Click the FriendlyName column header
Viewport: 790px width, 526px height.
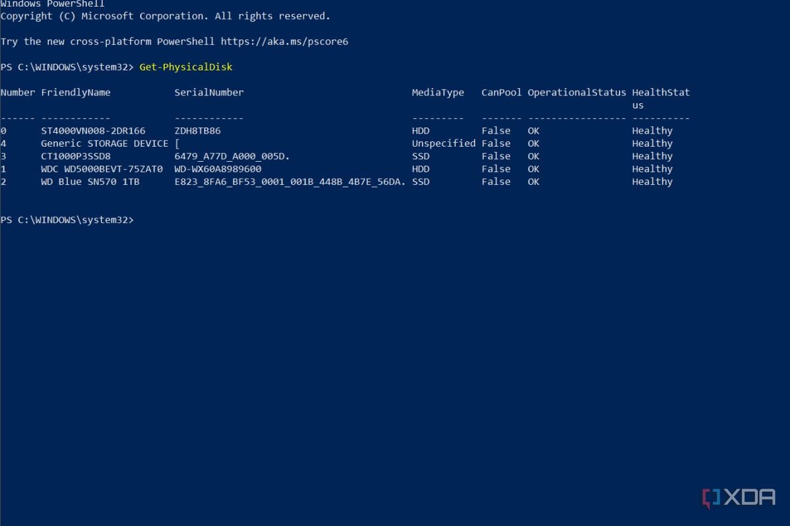[76, 93]
